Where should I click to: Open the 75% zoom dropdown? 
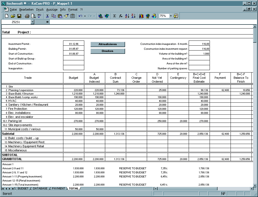tap(171, 16)
